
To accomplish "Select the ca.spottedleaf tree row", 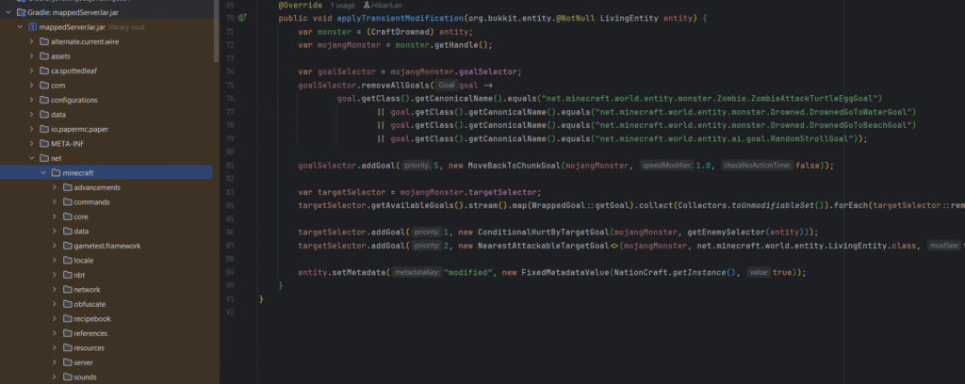I will 106,71.
